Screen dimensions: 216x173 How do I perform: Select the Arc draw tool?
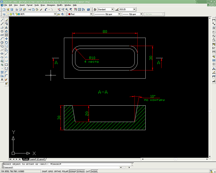[x=2, y=39]
